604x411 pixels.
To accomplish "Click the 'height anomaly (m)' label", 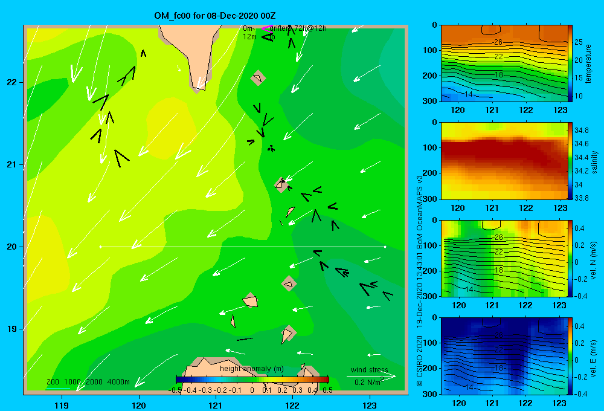I will pyautogui.click(x=252, y=369).
